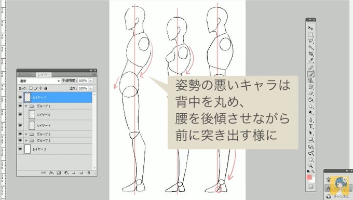The image size is (353, 200).
Task: Hide the グループ 3 group
Action: coord(20,140)
